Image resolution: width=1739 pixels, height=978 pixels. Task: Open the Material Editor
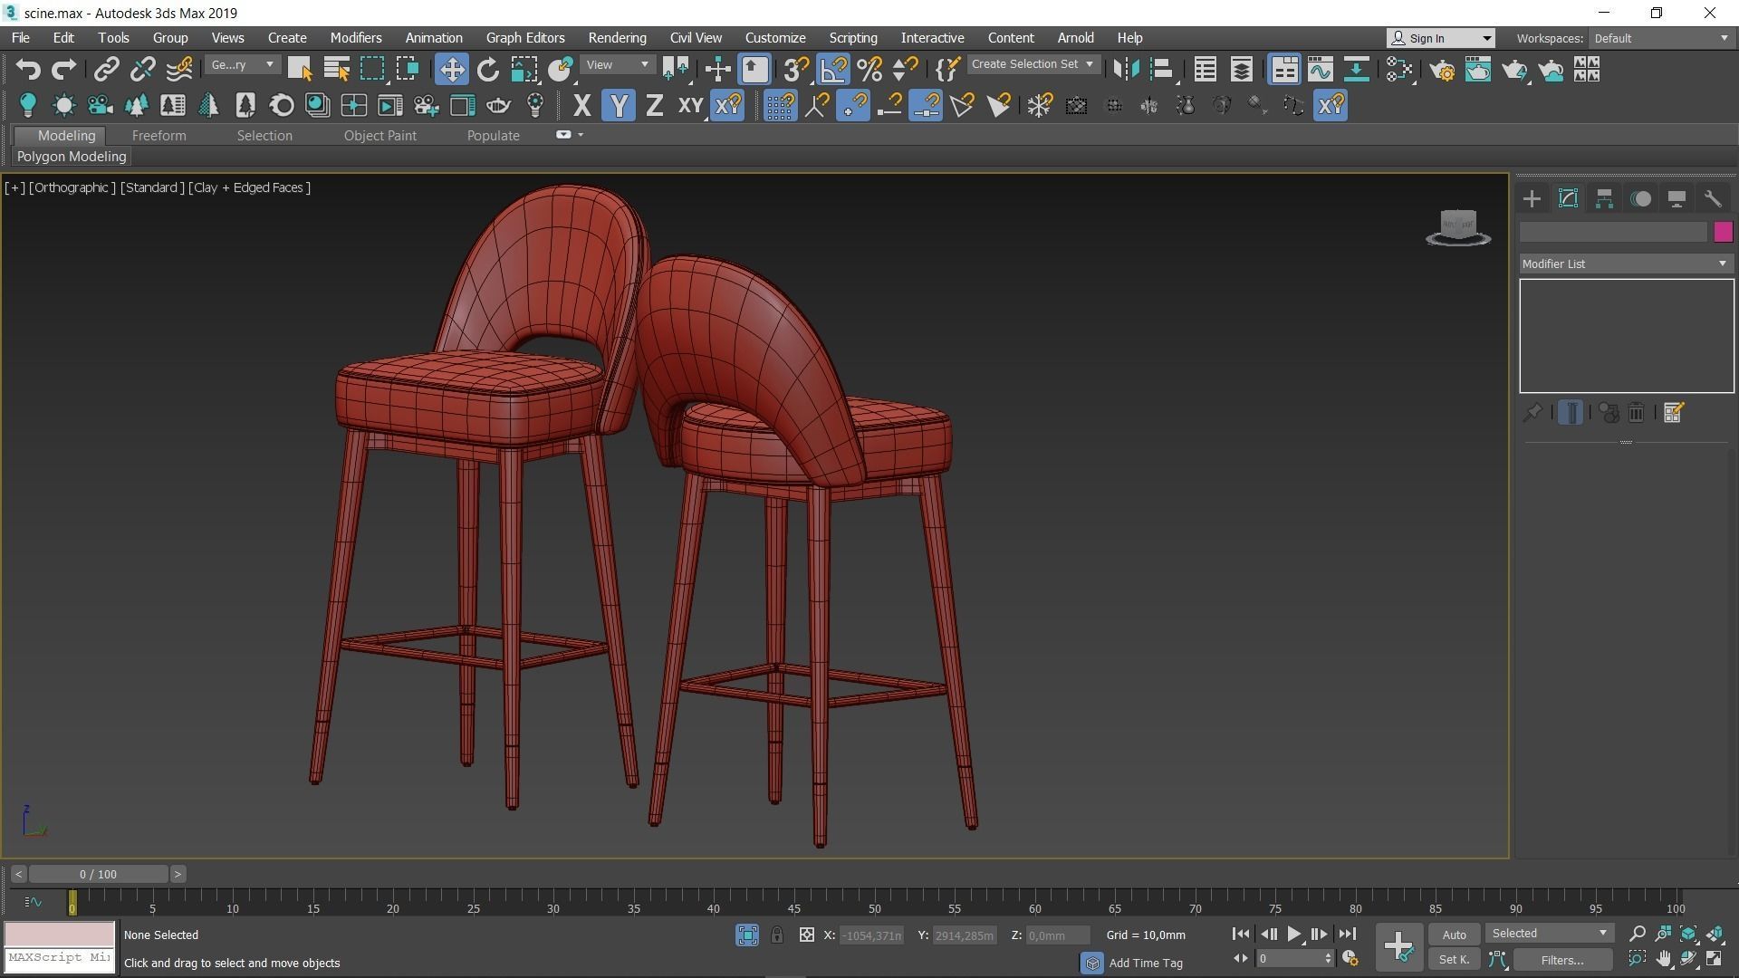(1399, 70)
